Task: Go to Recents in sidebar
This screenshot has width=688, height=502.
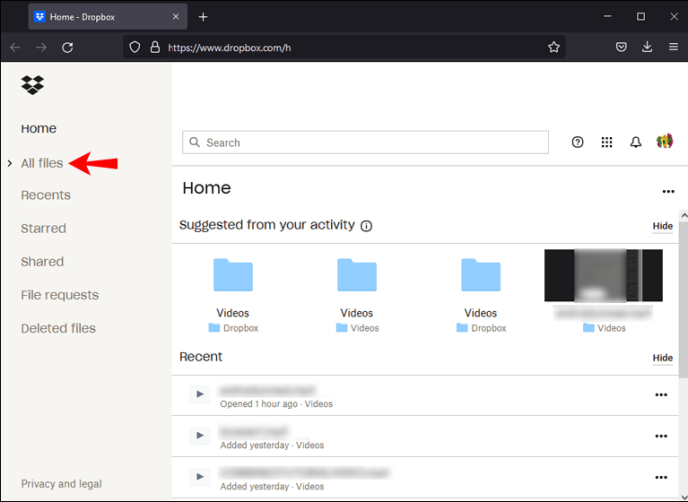Action: click(46, 195)
